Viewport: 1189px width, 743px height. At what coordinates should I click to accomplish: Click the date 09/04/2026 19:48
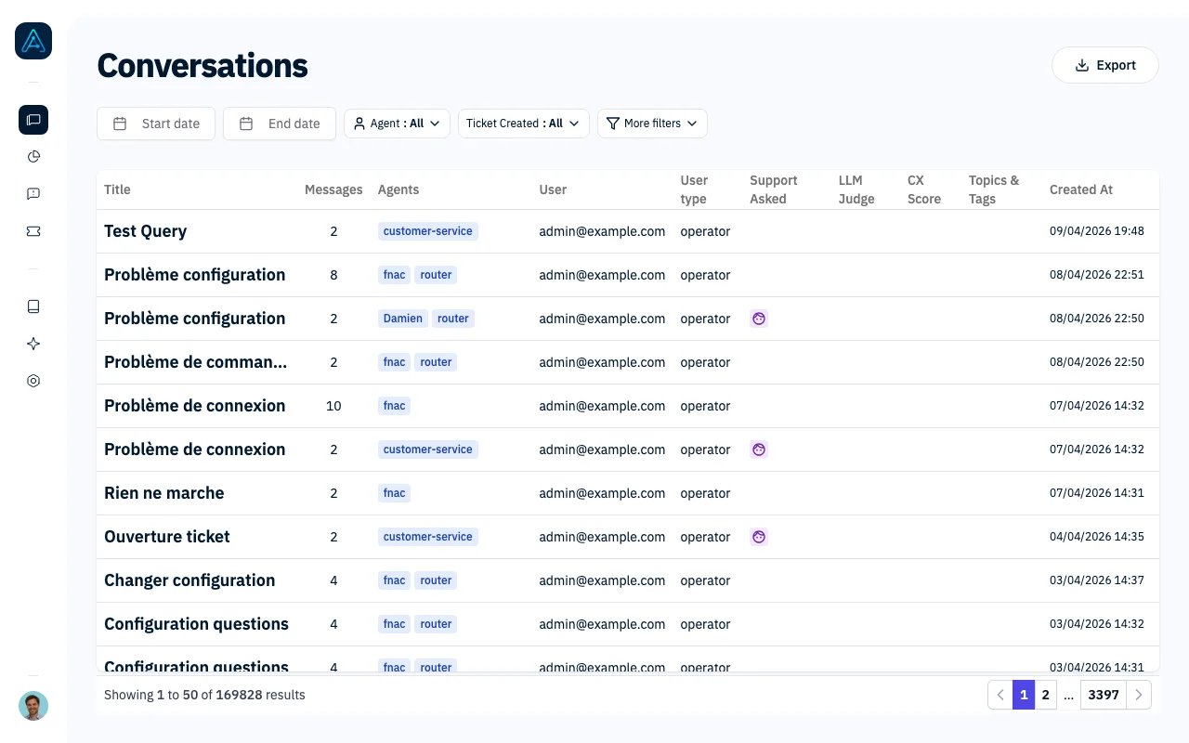(1097, 231)
